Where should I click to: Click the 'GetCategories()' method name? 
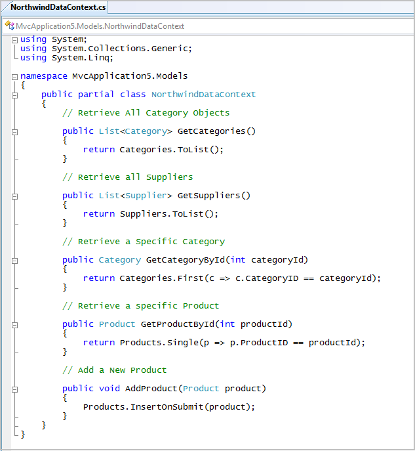(x=216, y=131)
